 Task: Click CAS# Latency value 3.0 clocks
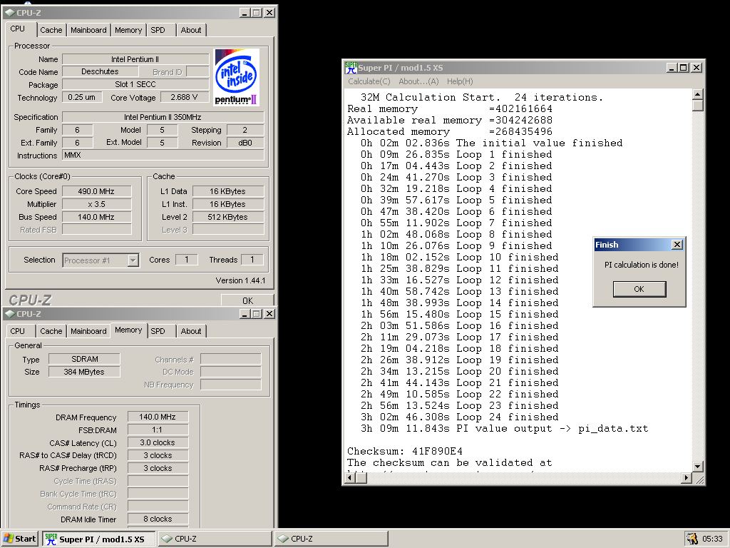pyautogui.click(x=158, y=442)
